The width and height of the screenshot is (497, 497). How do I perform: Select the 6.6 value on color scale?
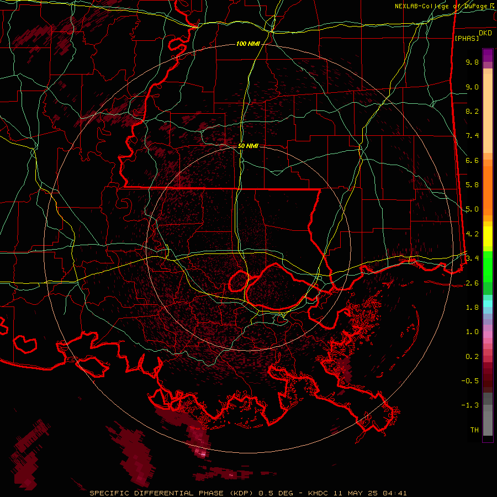pyautogui.click(x=472, y=160)
